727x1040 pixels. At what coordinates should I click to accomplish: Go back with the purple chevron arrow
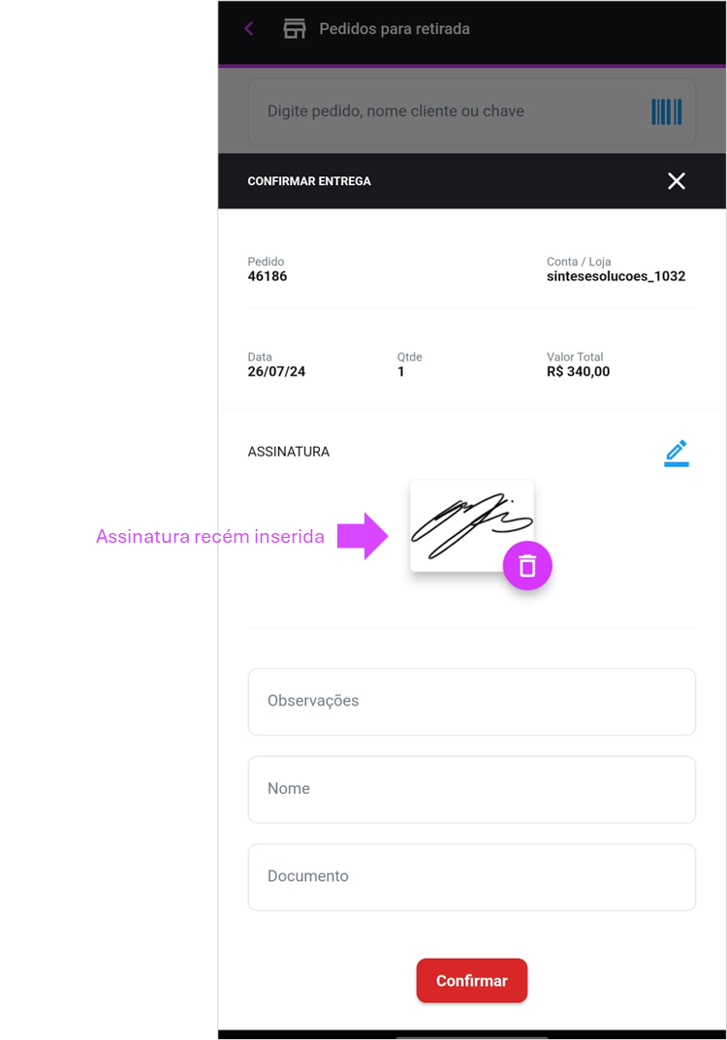coord(249,28)
